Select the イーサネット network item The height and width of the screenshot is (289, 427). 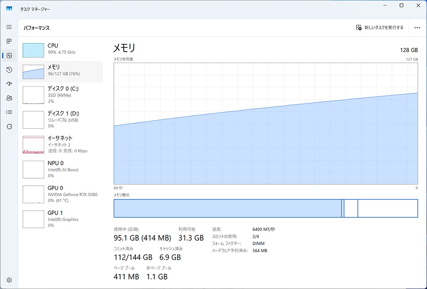click(61, 144)
